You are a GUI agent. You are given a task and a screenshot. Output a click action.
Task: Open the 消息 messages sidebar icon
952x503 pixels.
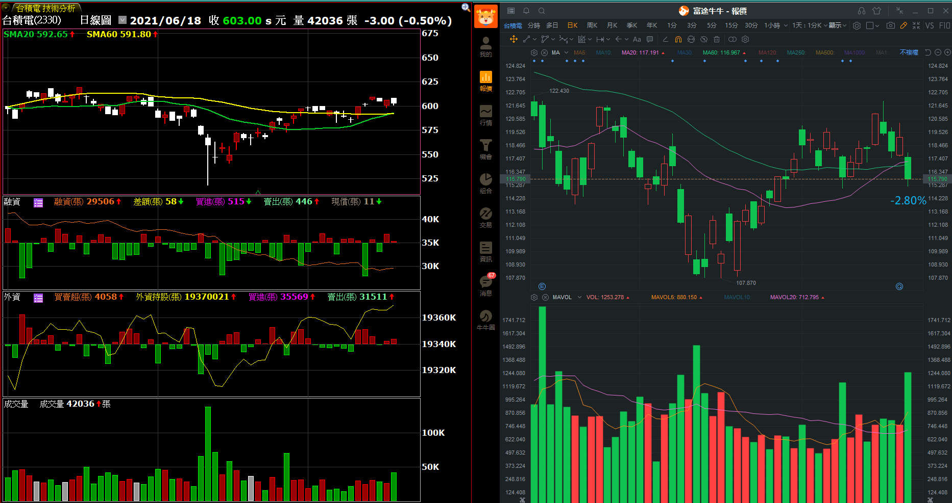485,285
